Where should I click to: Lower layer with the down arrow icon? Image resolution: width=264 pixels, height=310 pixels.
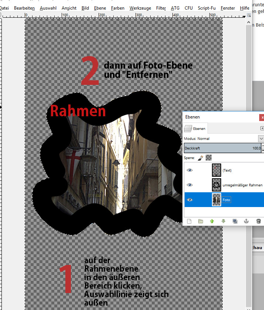click(223, 221)
